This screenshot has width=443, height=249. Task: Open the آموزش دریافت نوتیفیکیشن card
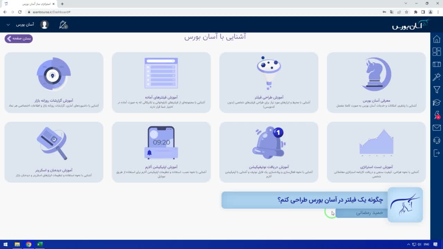click(x=269, y=152)
